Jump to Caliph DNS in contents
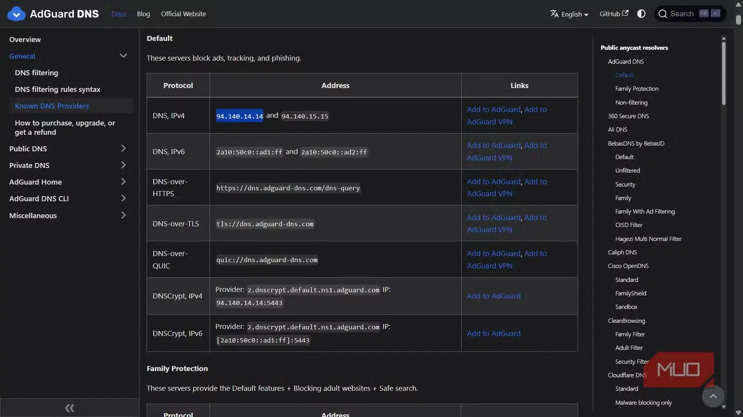The image size is (743, 417). [622, 253]
